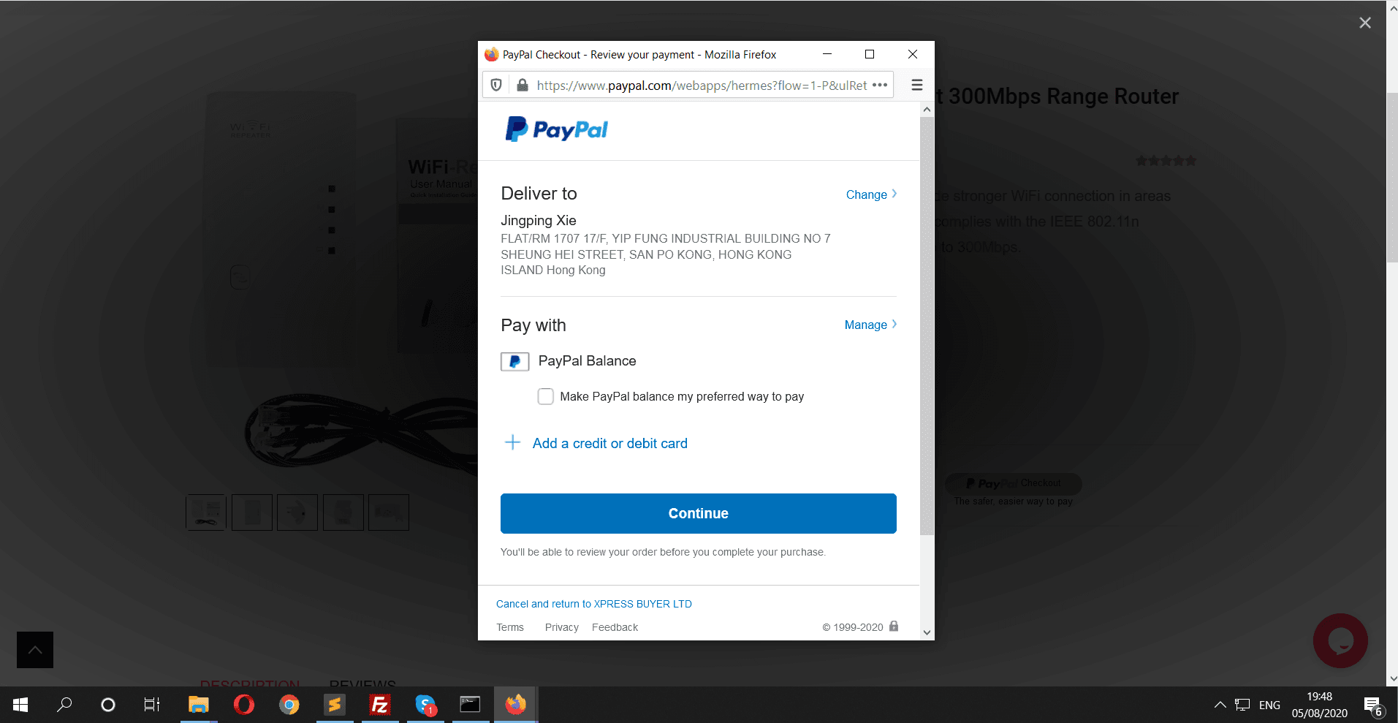Open Skype from the taskbar
Image resolution: width=1398 pixels, height=723 pixels.
425,705
